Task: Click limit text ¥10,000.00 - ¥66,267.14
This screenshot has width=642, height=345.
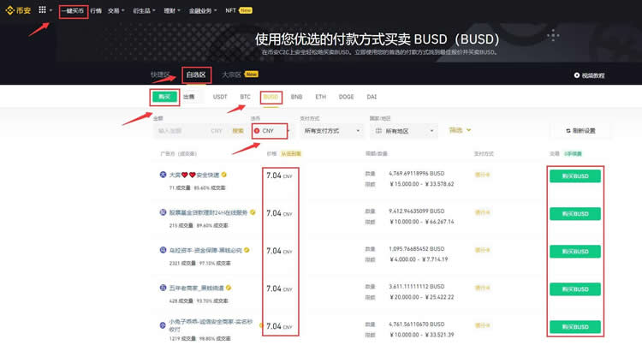Action: pyautogui.click(x=422, y=222)
